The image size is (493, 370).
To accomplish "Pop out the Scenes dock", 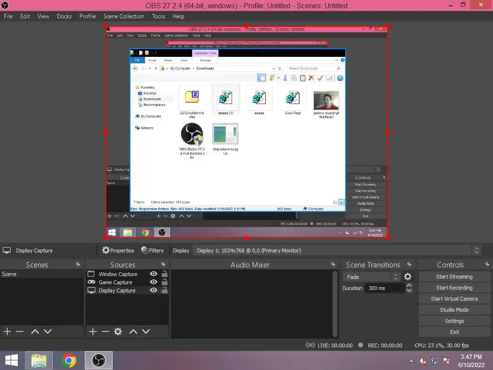I will coord(78,264).
